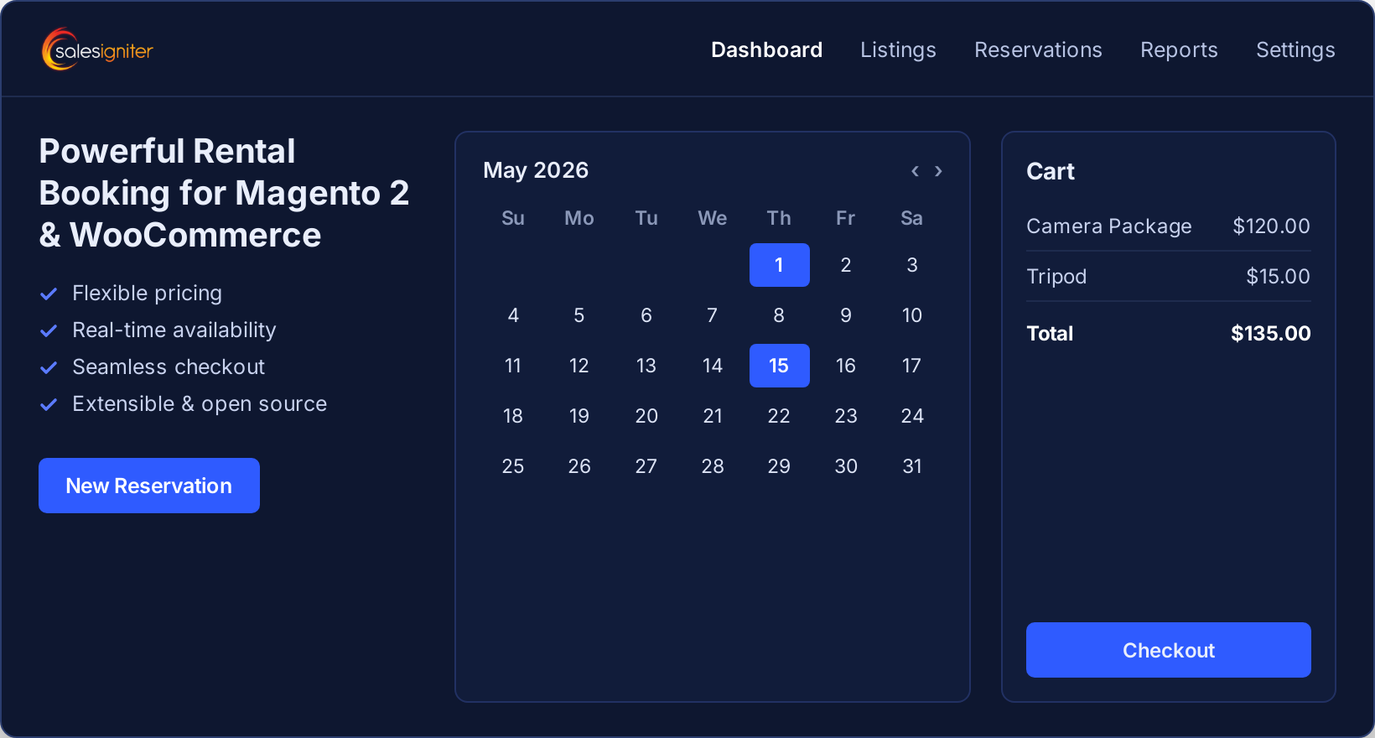
Task: Click day 17 on the calendar
Action: [912, 366]
